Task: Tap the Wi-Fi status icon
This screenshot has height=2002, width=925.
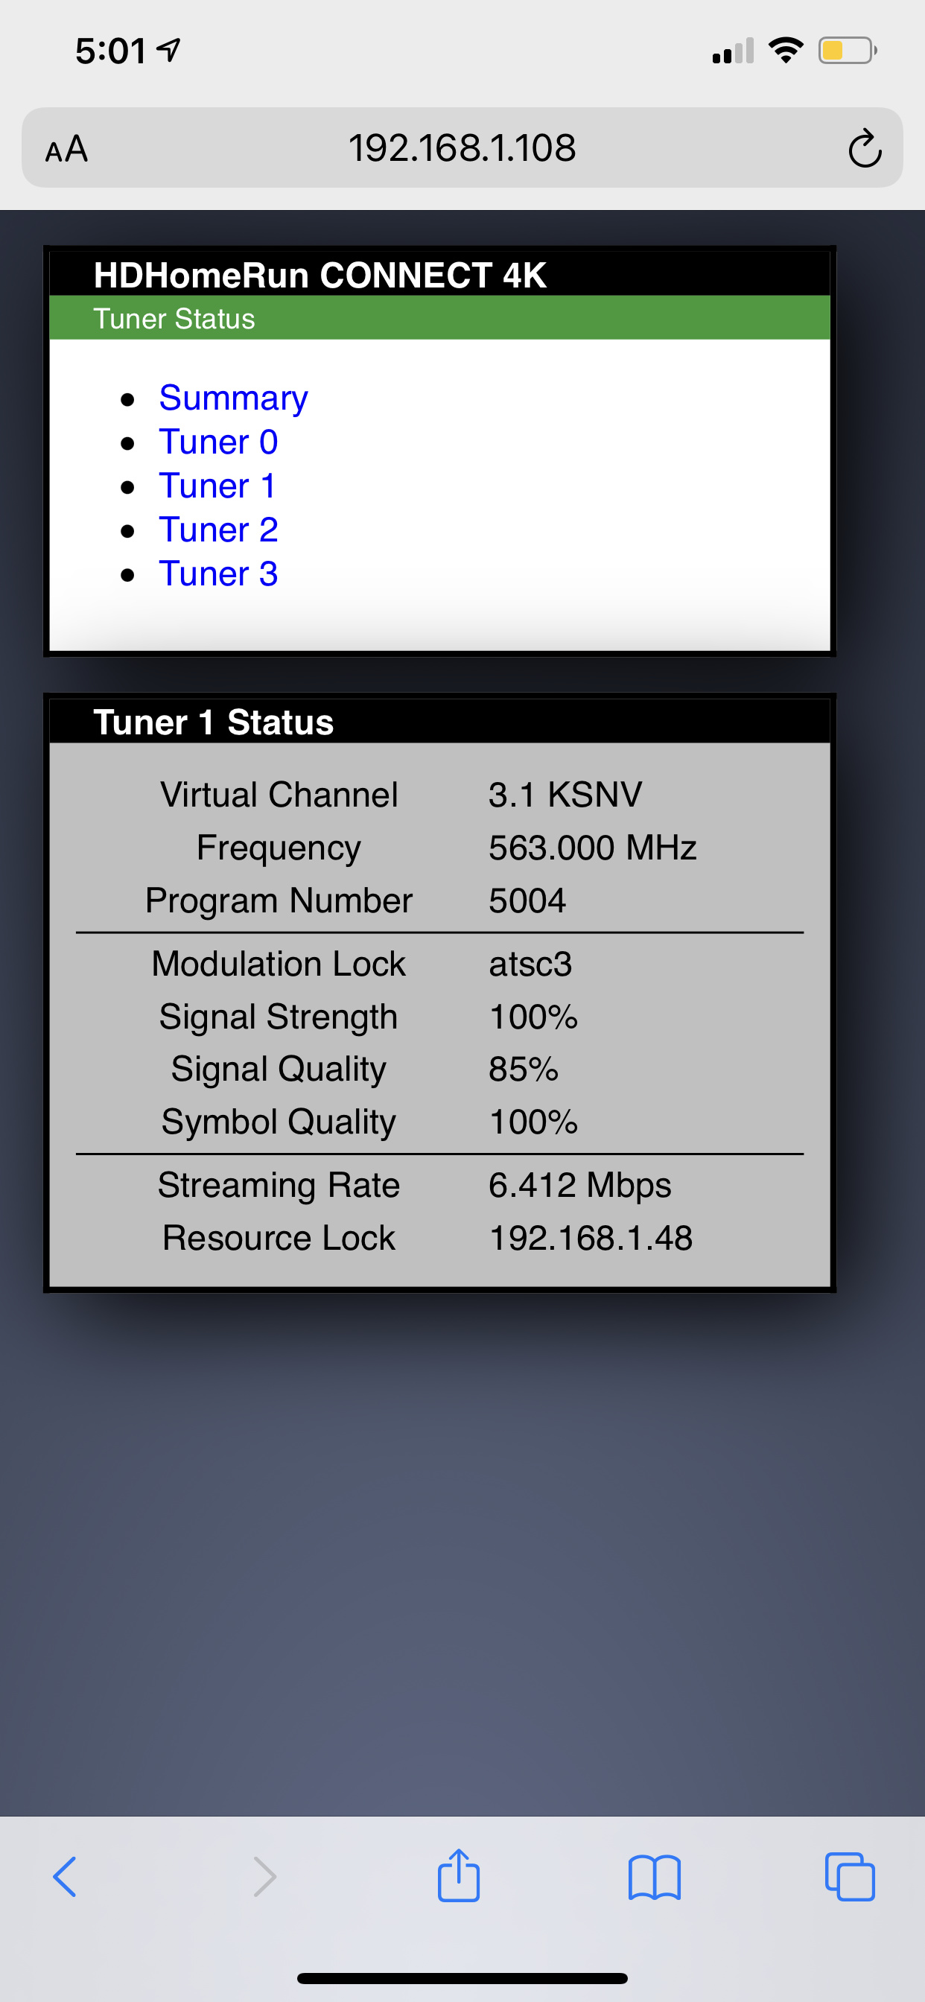Action: tap(786, 51)
